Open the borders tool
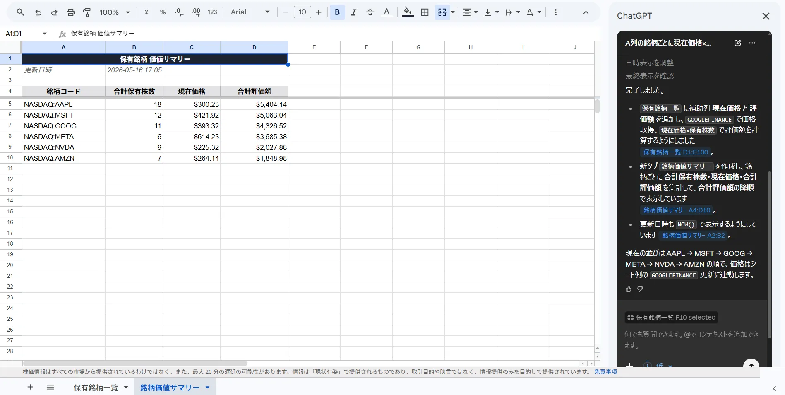785x395 pixels. click(425, 12)
